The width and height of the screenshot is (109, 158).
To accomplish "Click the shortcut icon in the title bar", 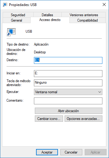I will click(5, 5).
